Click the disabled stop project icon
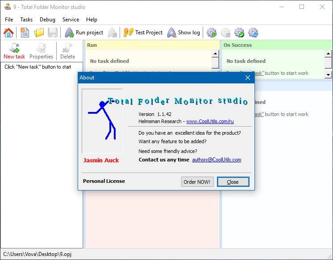333x260 pixels. click(x=112, y=33)
